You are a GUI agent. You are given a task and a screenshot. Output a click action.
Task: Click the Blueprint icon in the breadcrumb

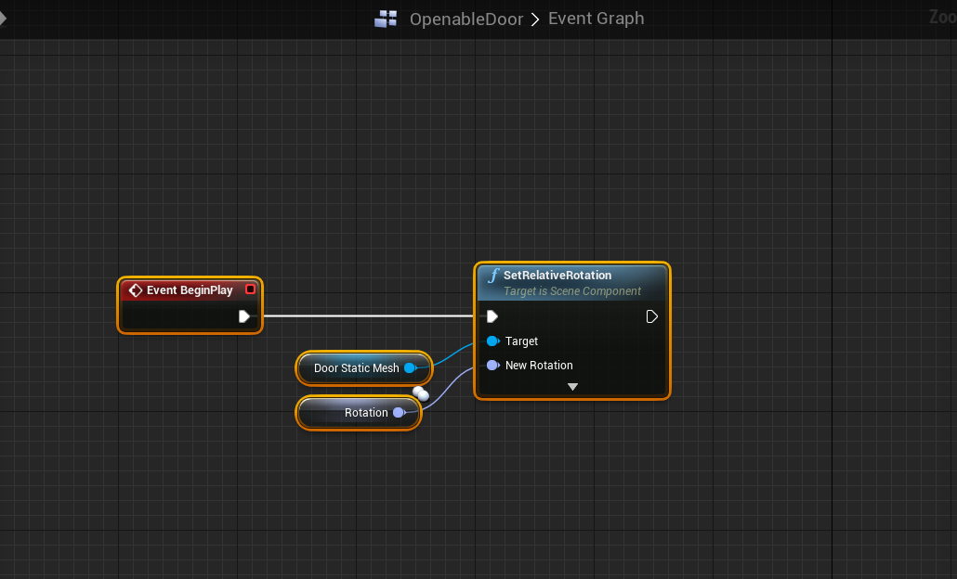[x=386, y=19]
